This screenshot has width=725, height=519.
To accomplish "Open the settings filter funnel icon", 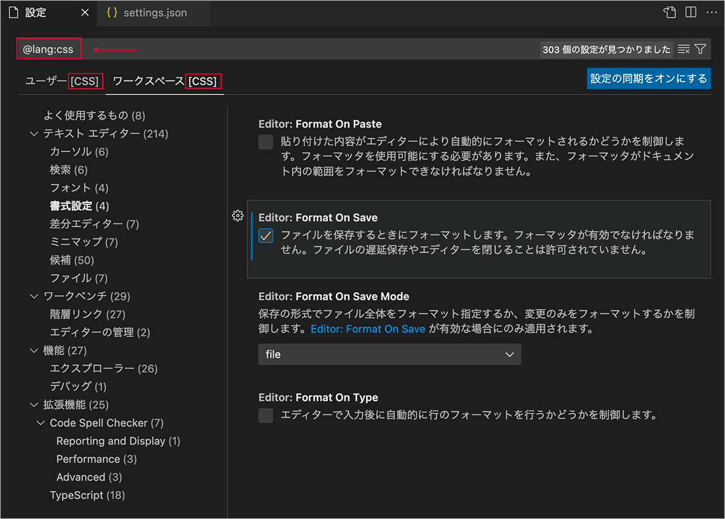I will pyautogui.click(x=700, y=50).
